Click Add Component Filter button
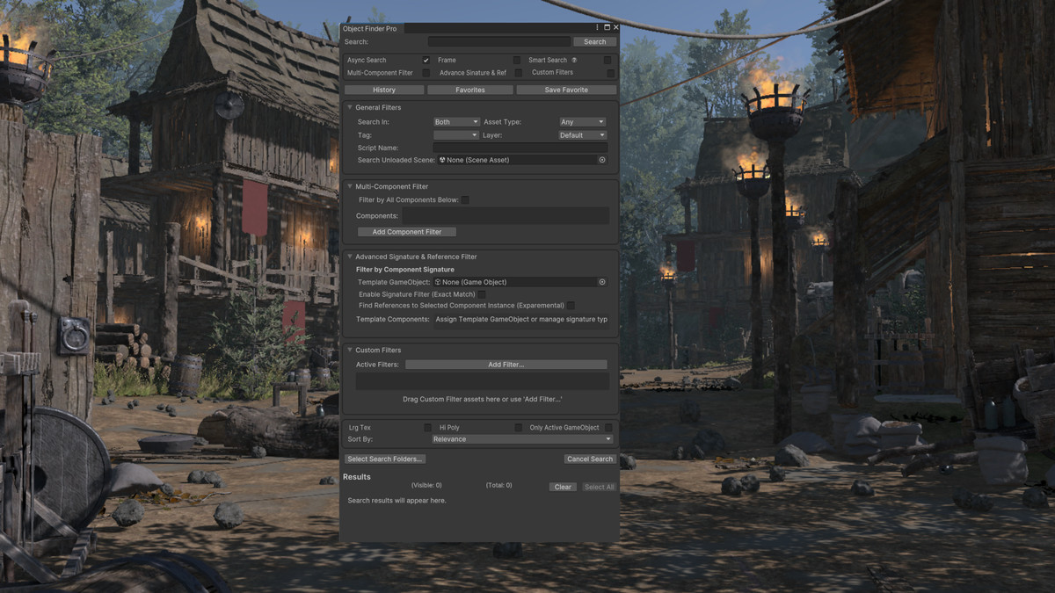This screenshot has height=593, width=1055. [x=407, y=232]
